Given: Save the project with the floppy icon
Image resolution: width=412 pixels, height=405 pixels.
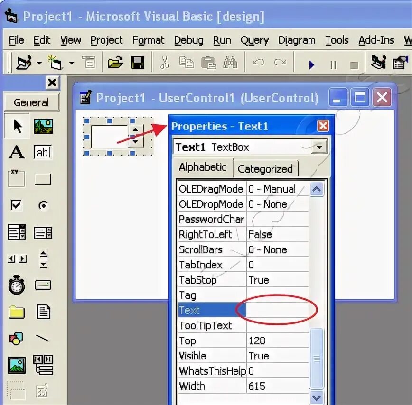Looking at the screenshot, I should coord(138,63).
